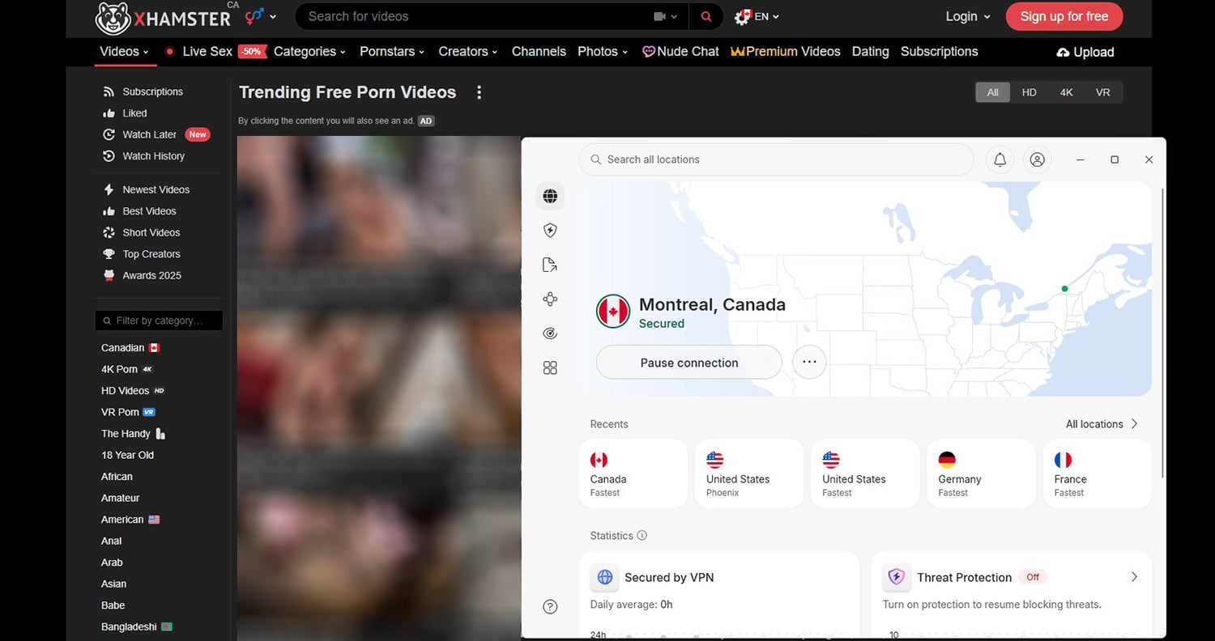Open the Meshnet sidebar icon
The height and width of the screenshot is (641, 1215).
tap(550, 299)
